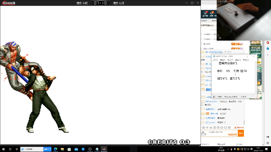The width and height of the screenshot is (271, 152).
Task: Click the megaphone icon in chat toolbar
Action: click(207, 128)
